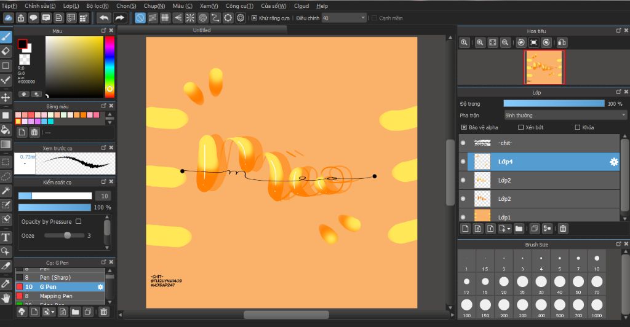
Task: Open add-layer dropdown arrow in layer panel
Action: [509, 229]
